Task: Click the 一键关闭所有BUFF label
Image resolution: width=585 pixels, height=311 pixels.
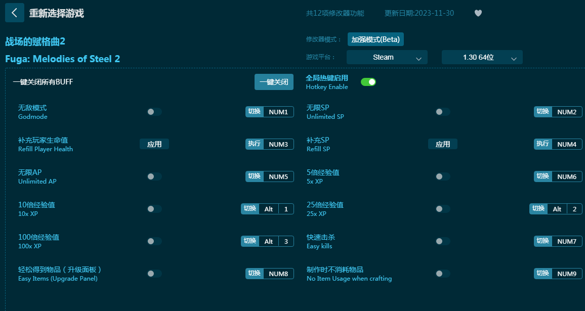Action: coord(43,82)
